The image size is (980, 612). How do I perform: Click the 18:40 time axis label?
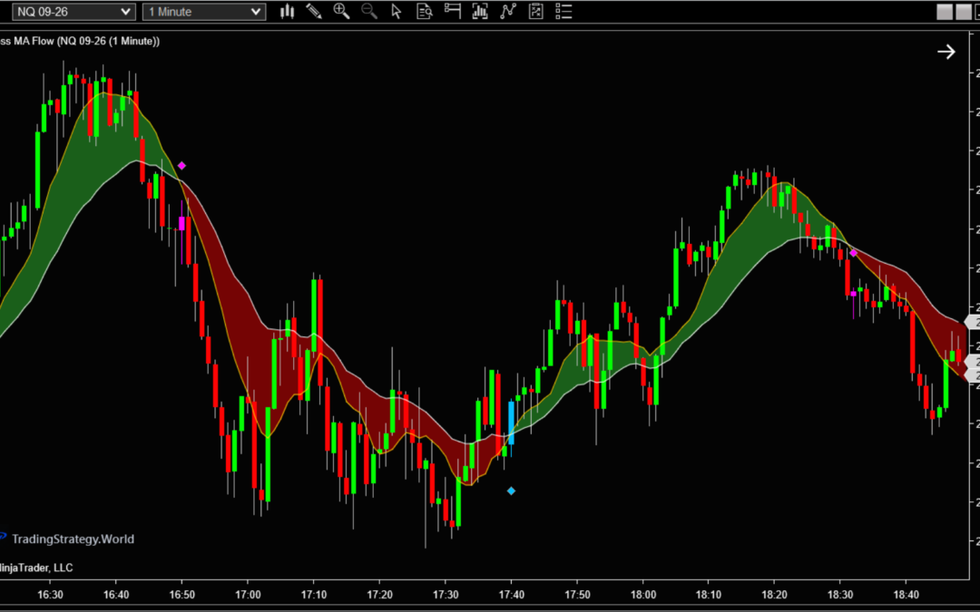[906, 594]
